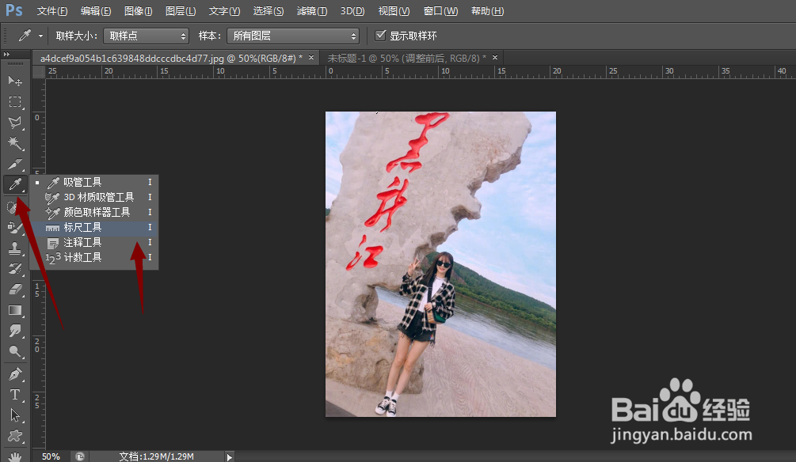Click the Photoshop Ps logo
This screenshot has height=462, width=796.
coord(13,10)
